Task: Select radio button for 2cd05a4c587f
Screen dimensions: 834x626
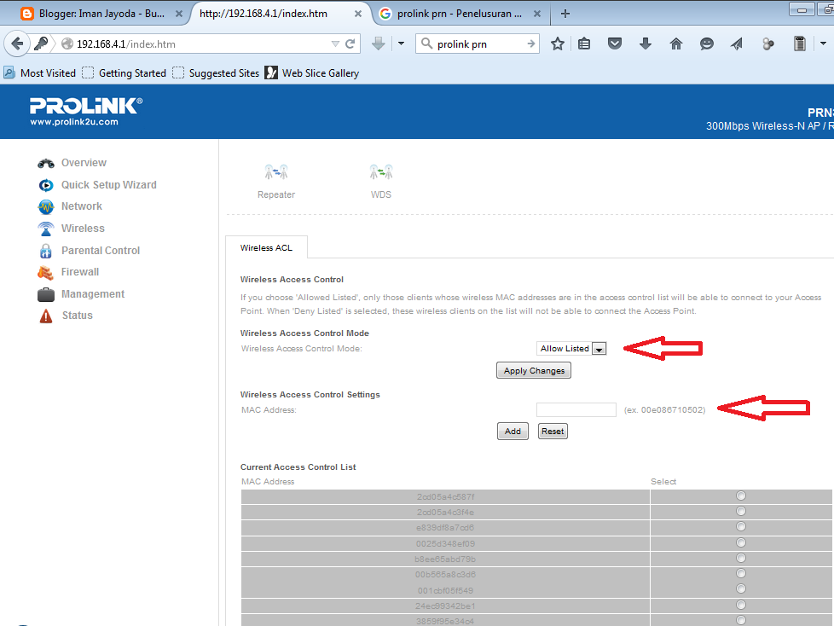Action: coord(741,496)
